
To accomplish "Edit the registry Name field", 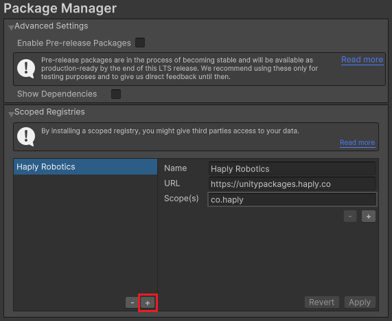I will [292, 169].
